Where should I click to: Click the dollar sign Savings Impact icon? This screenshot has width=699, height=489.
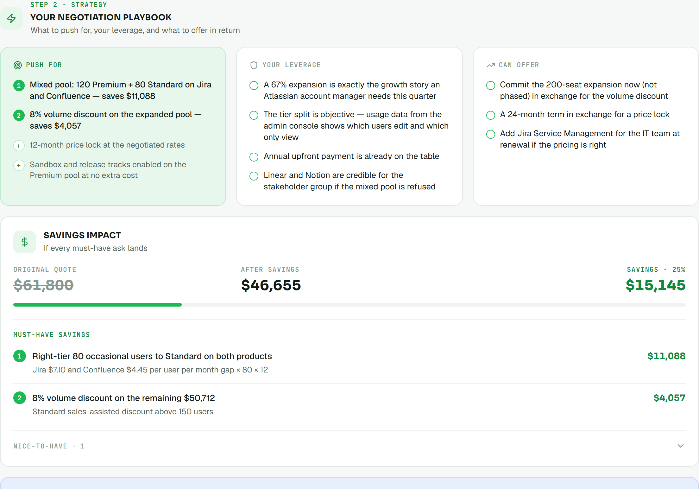(x=25, y=242)
